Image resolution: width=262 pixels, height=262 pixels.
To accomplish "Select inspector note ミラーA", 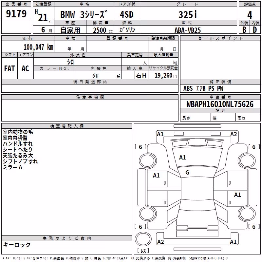I will pos(12,167).
